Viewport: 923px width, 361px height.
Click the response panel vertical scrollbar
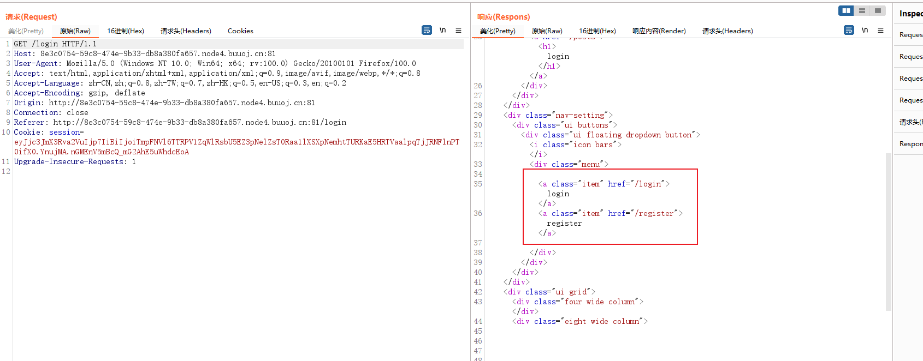tap(889, 232)
